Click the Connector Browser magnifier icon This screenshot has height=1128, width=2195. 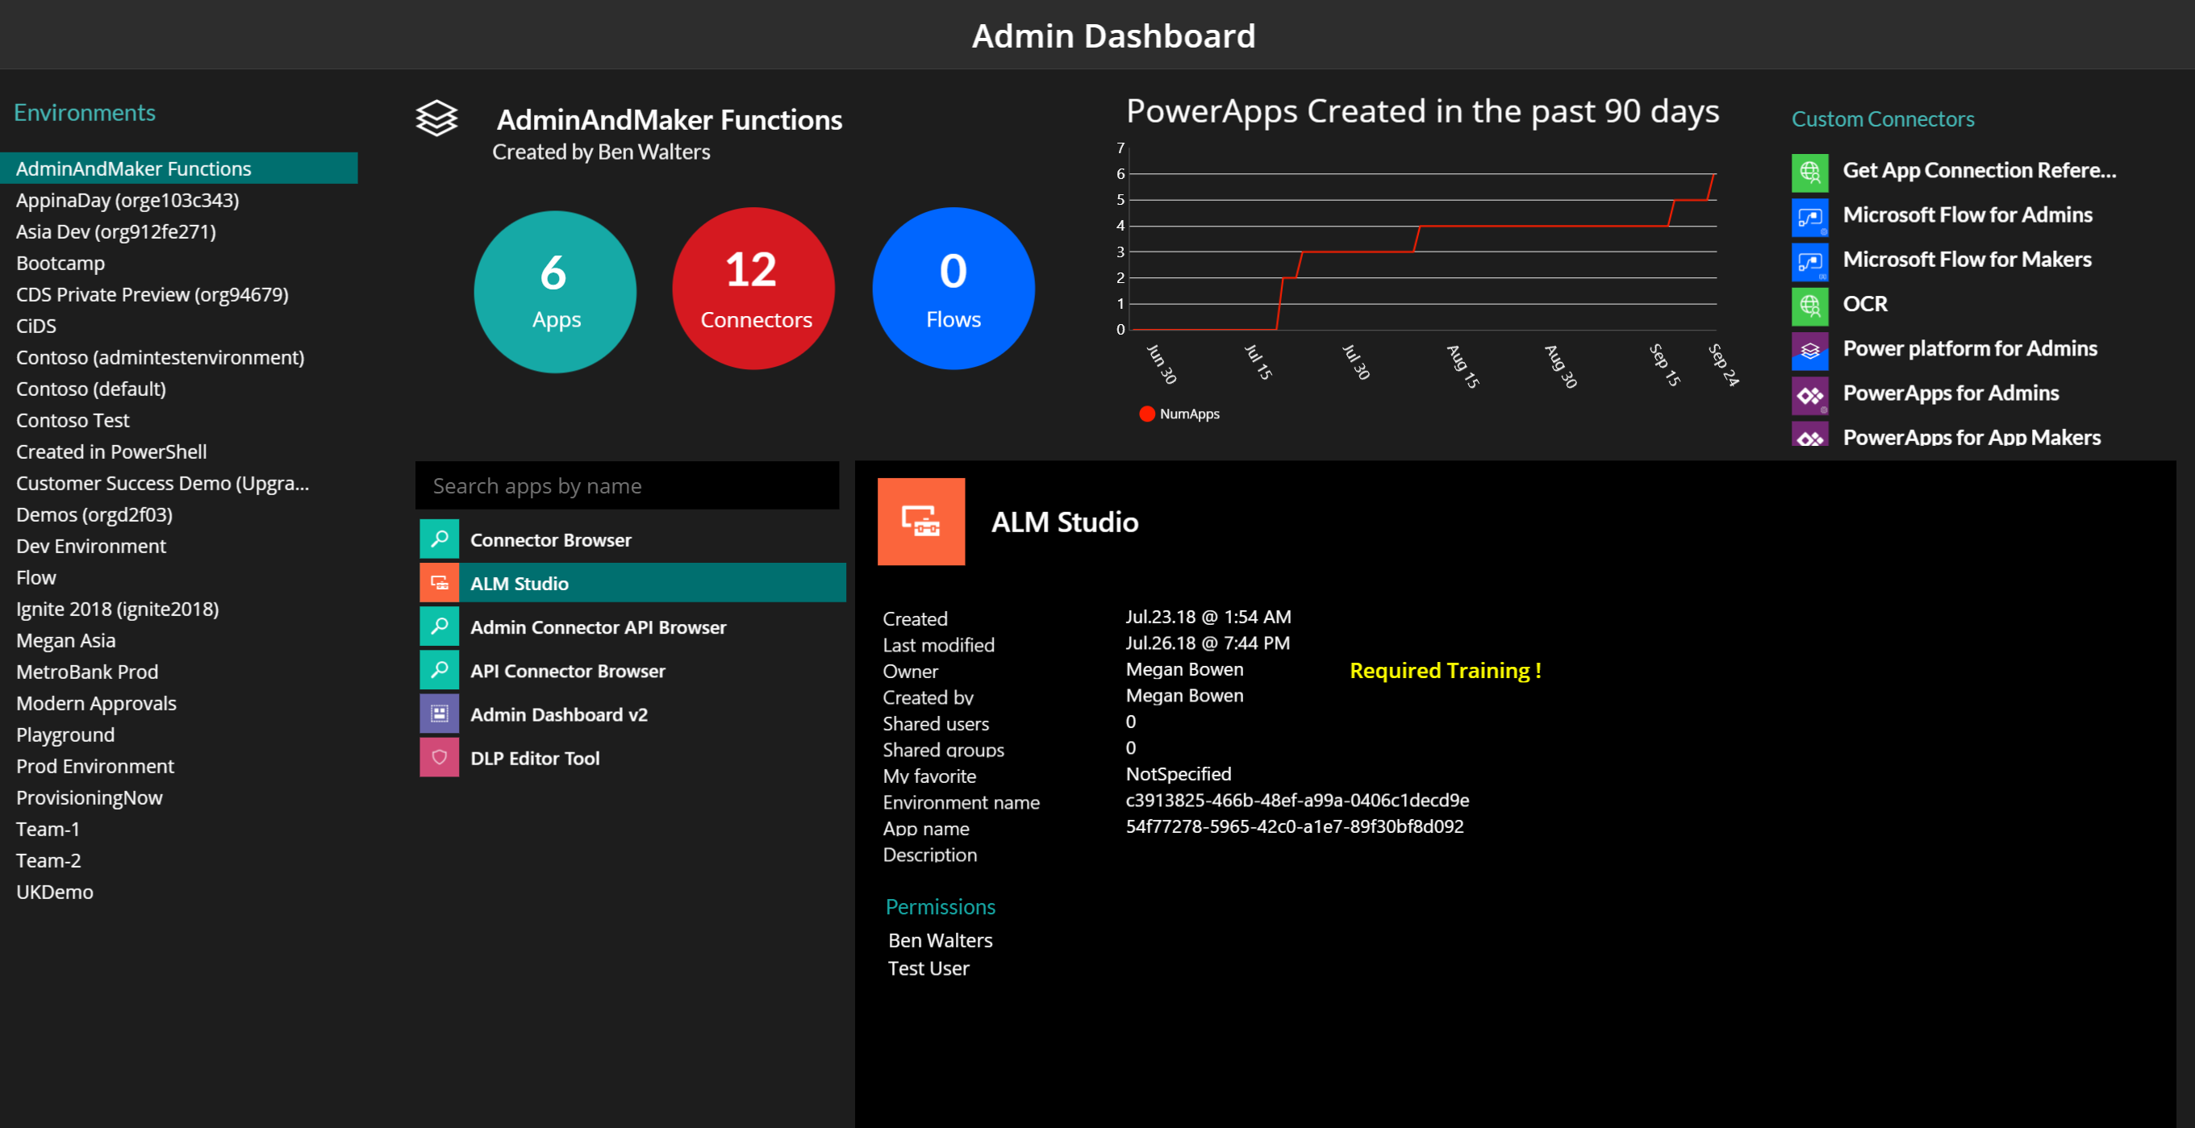[440, 539]
